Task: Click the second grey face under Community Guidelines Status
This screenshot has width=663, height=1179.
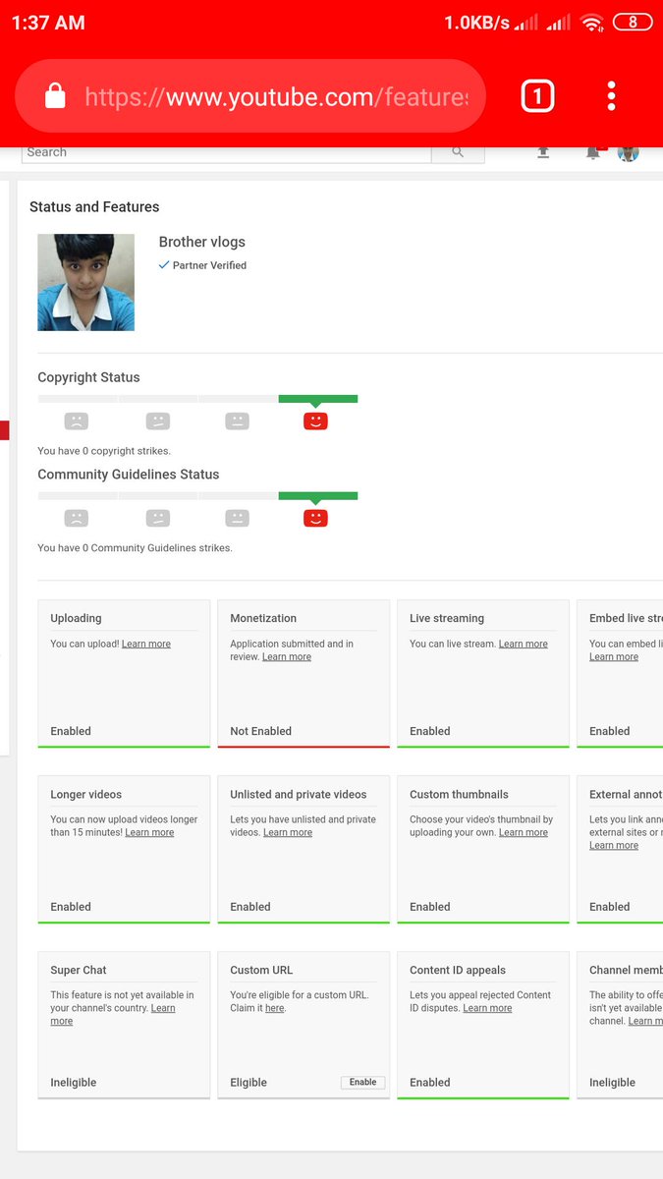Action: tap(157, 518)
